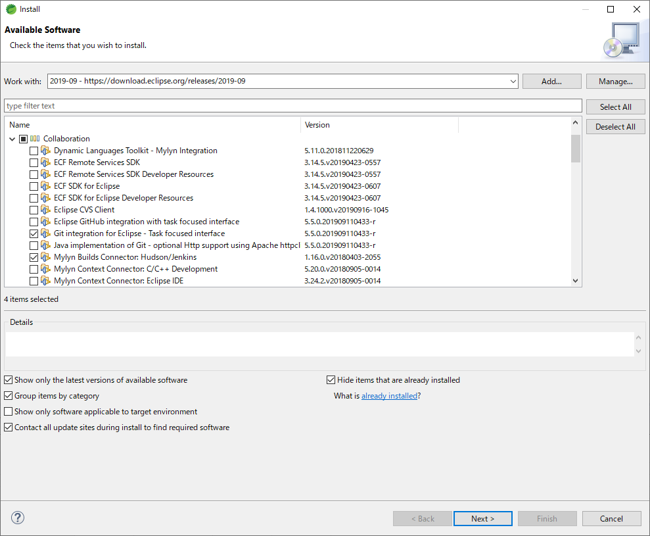Click the Dynamic Languages Toolkit feature icon
Viewport: 650px width, 536px height.
coord(46,151)
